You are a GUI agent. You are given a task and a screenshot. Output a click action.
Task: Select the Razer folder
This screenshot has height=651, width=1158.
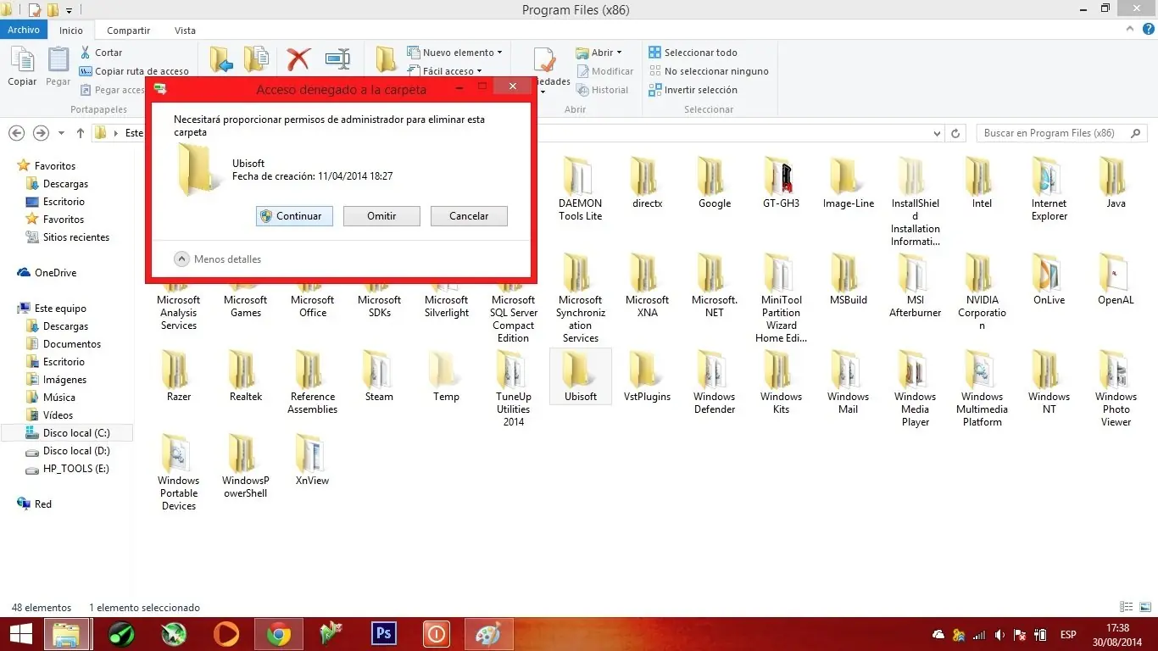coord(179,376)
